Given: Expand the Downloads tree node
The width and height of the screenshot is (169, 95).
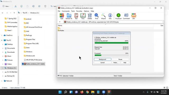Looking at the screenshot, I should [x=3, y=52].
